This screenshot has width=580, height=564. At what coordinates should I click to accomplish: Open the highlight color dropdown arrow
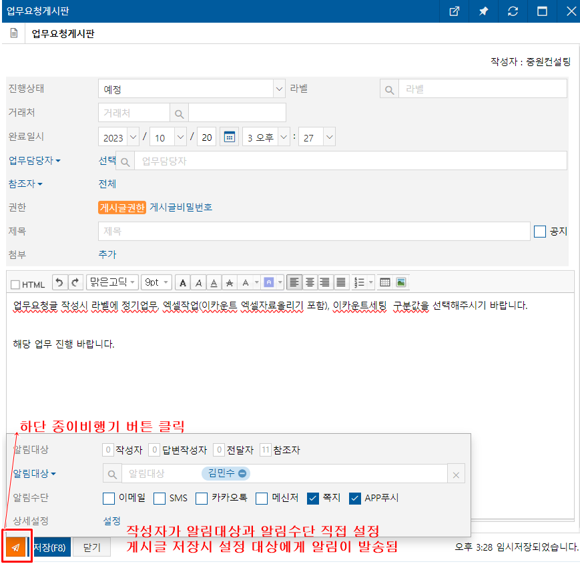(280, 282)
